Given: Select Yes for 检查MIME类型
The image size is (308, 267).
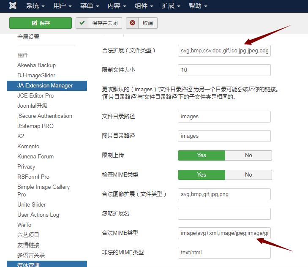Looking at the screenshot, I should 202,174.
